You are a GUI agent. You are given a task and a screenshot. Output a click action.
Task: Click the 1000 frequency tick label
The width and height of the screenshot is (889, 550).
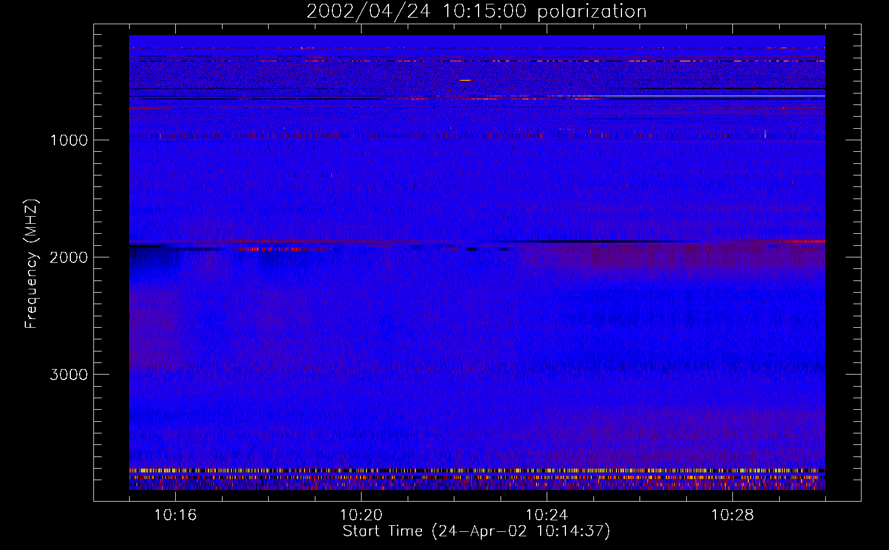(x=69, y=140)
